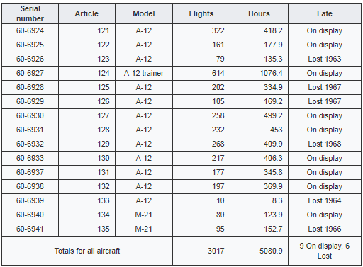Click the Lost 1968 fate cell
363x267 pixels.
click(325, 144)
